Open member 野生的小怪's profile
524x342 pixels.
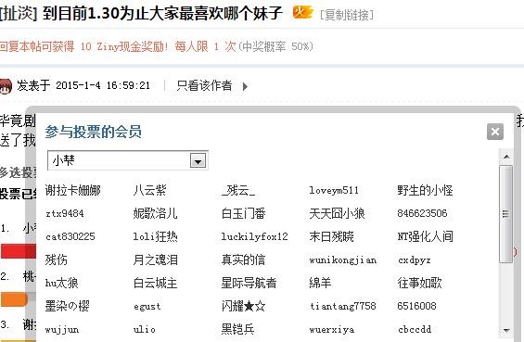[425, 190]
